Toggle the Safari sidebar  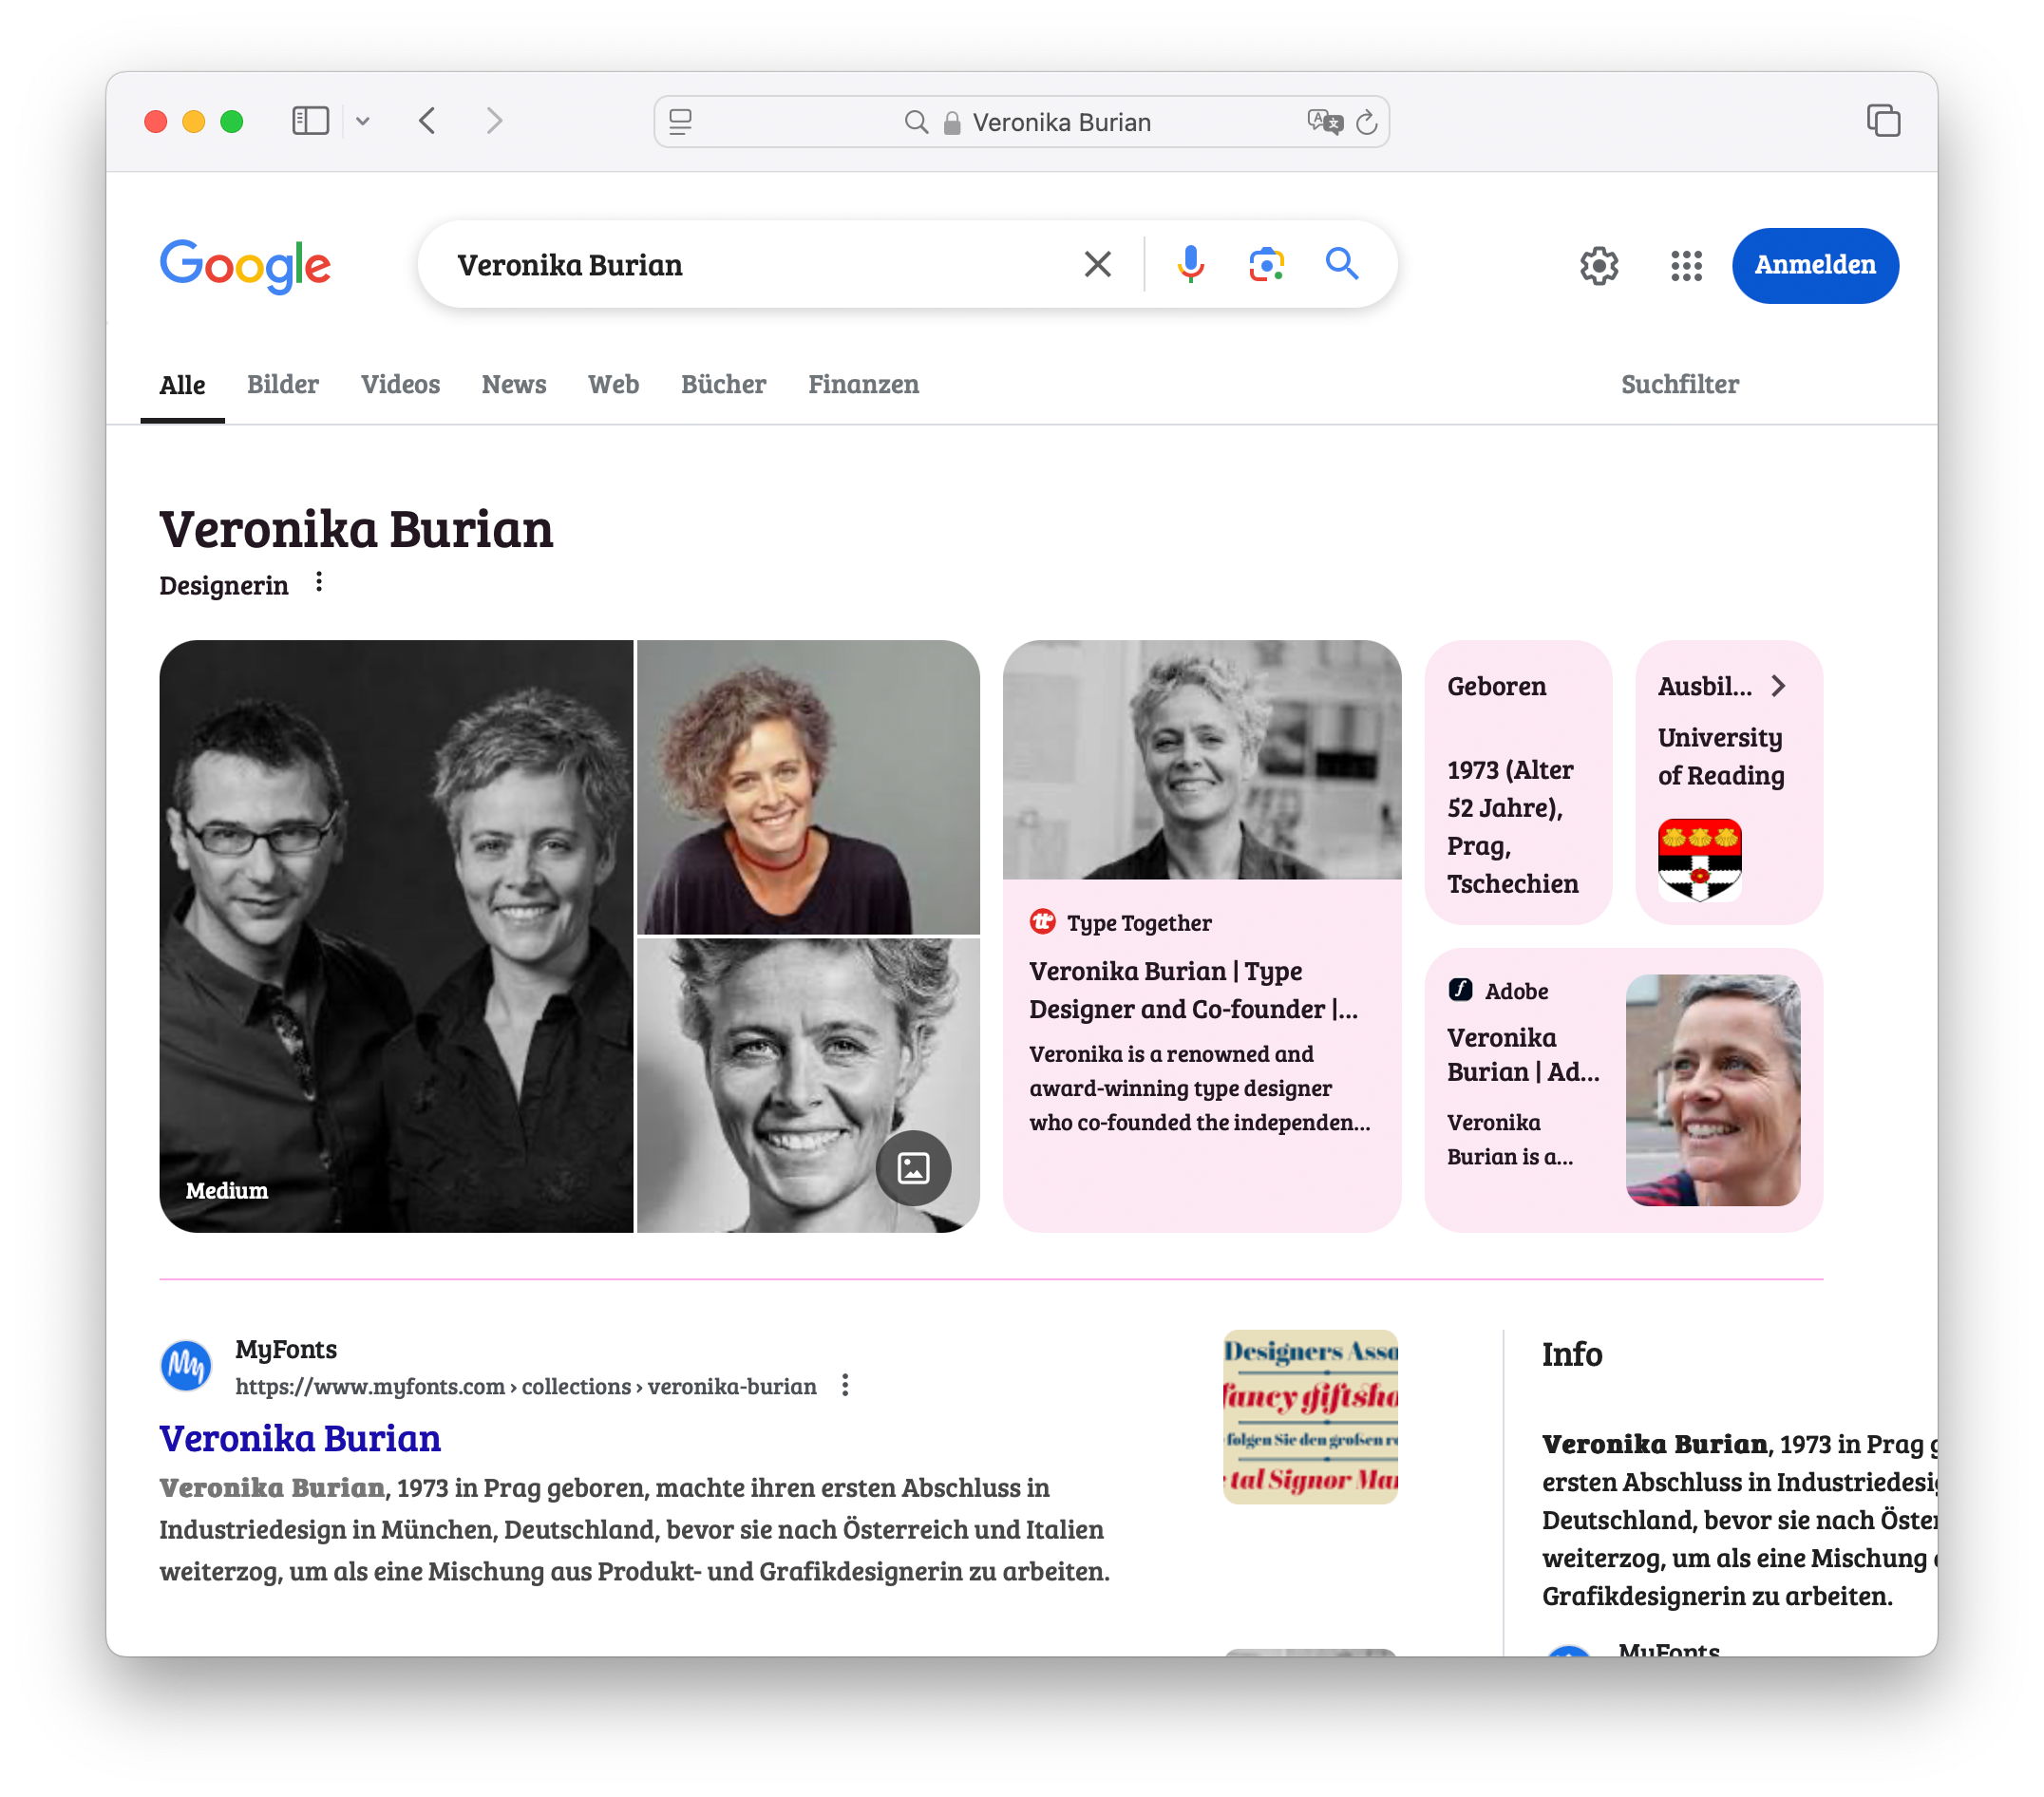coord(310,121)
